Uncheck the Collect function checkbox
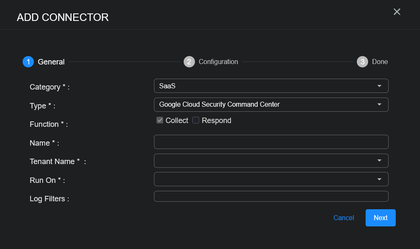Viewport: 420px width, 249px height. (x=160, y=121)
